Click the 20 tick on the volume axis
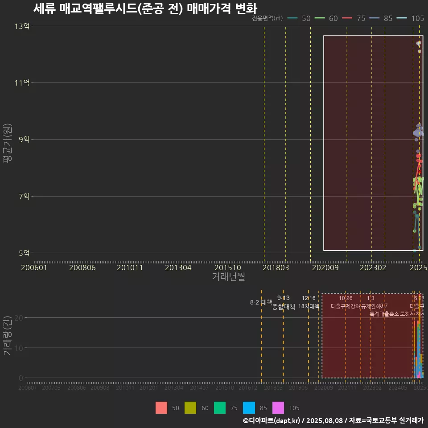Image resolution: width=428 pixels, height=428 pixels. 19,318
